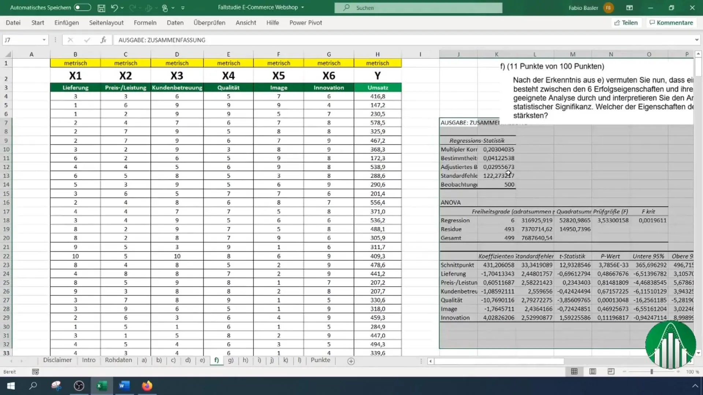The height and width of the screenshot is (395, 703).
Task: Click the Teilen share button
Action: (x=626, y=23)
